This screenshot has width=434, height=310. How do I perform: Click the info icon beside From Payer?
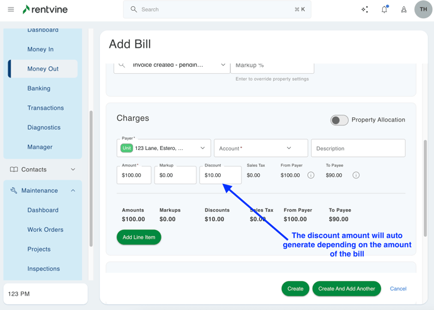pos(311,175)
